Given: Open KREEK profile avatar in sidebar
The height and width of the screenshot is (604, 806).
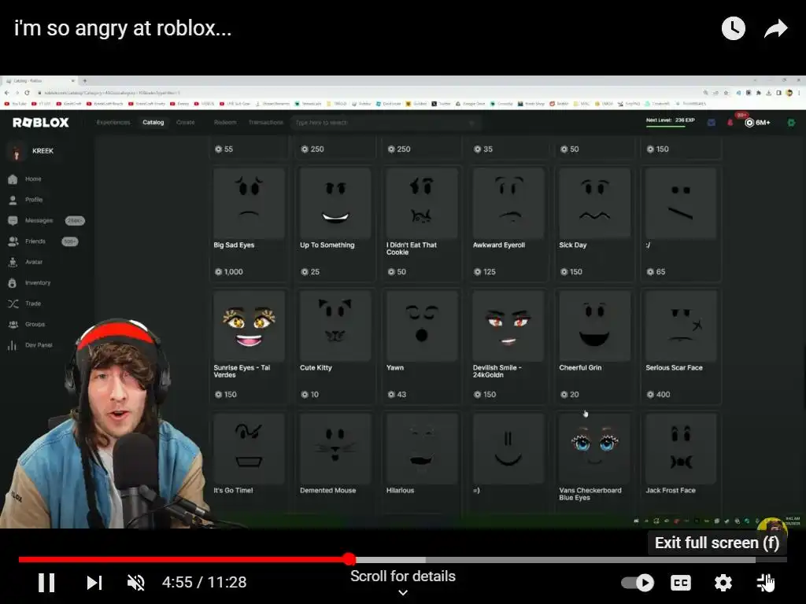Looking at the screenshot, I should click(17, 151).
